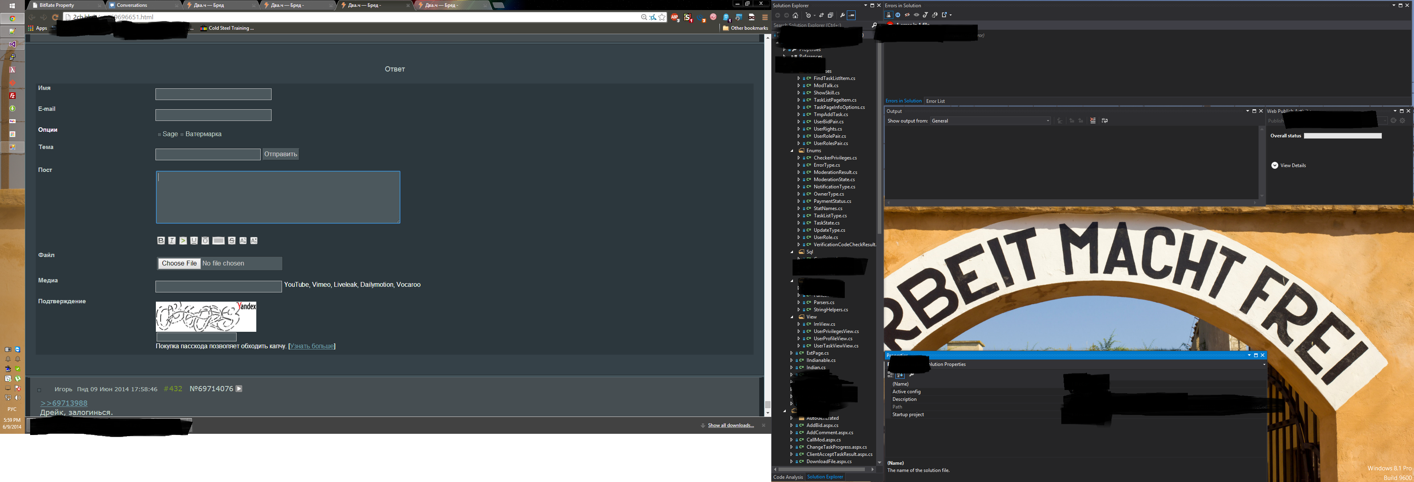1414x482 pixels.
Task: Click Preview Selected Items icon in Solution Explorer
Action: pos(851,15)
